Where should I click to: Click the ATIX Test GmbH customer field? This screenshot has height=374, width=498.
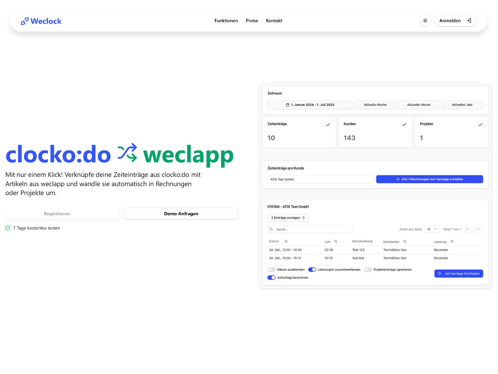[321, 179]
